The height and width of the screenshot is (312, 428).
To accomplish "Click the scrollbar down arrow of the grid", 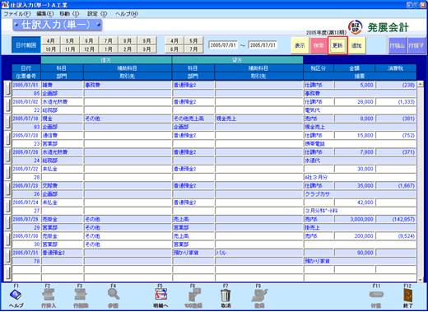I will 420,279.
